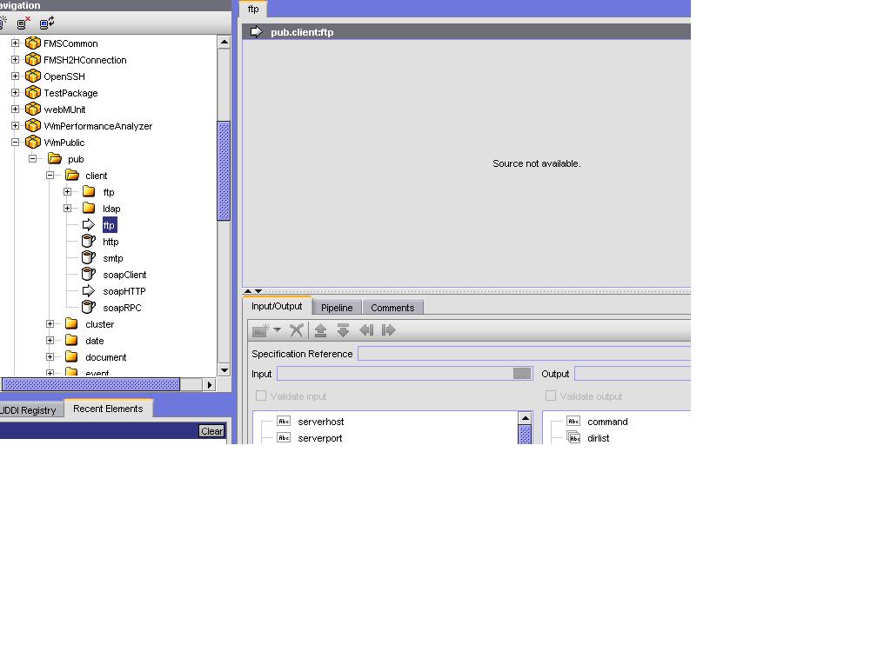The width and height of the screenshot is (891, 645).
Task: Collapse the WmPublic package node
Action: coord(16,142)
